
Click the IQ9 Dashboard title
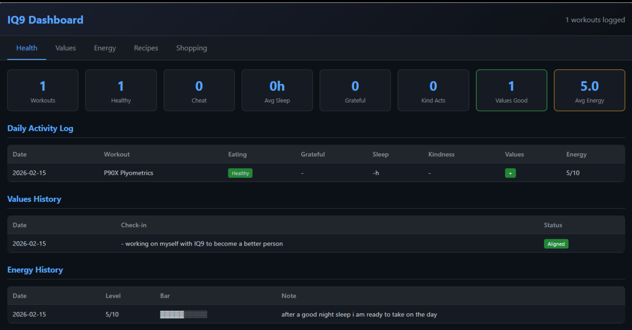click(x=45, y=20)
